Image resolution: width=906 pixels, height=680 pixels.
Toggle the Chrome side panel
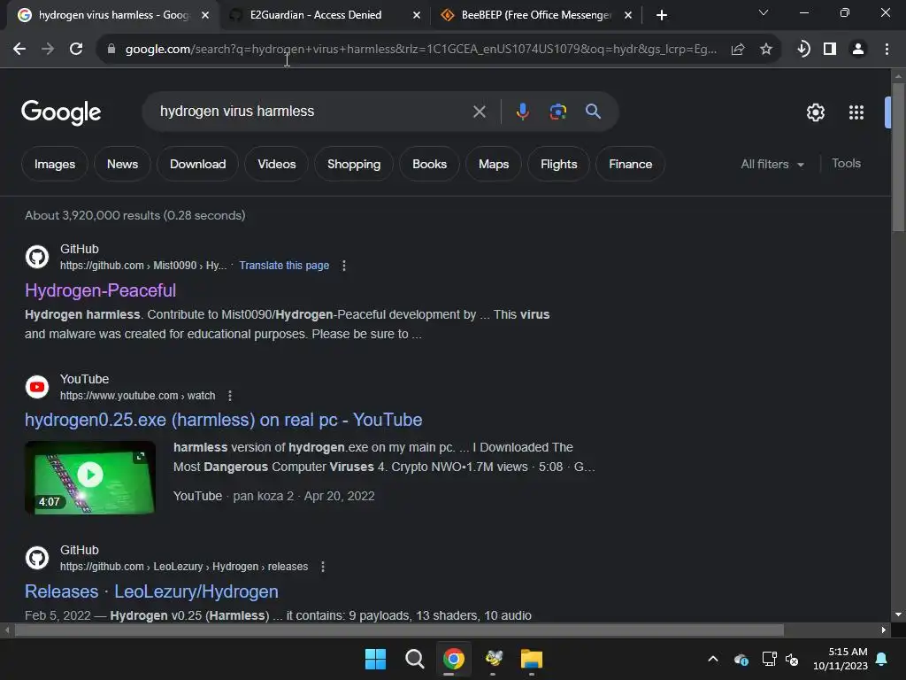pos(830,50)
